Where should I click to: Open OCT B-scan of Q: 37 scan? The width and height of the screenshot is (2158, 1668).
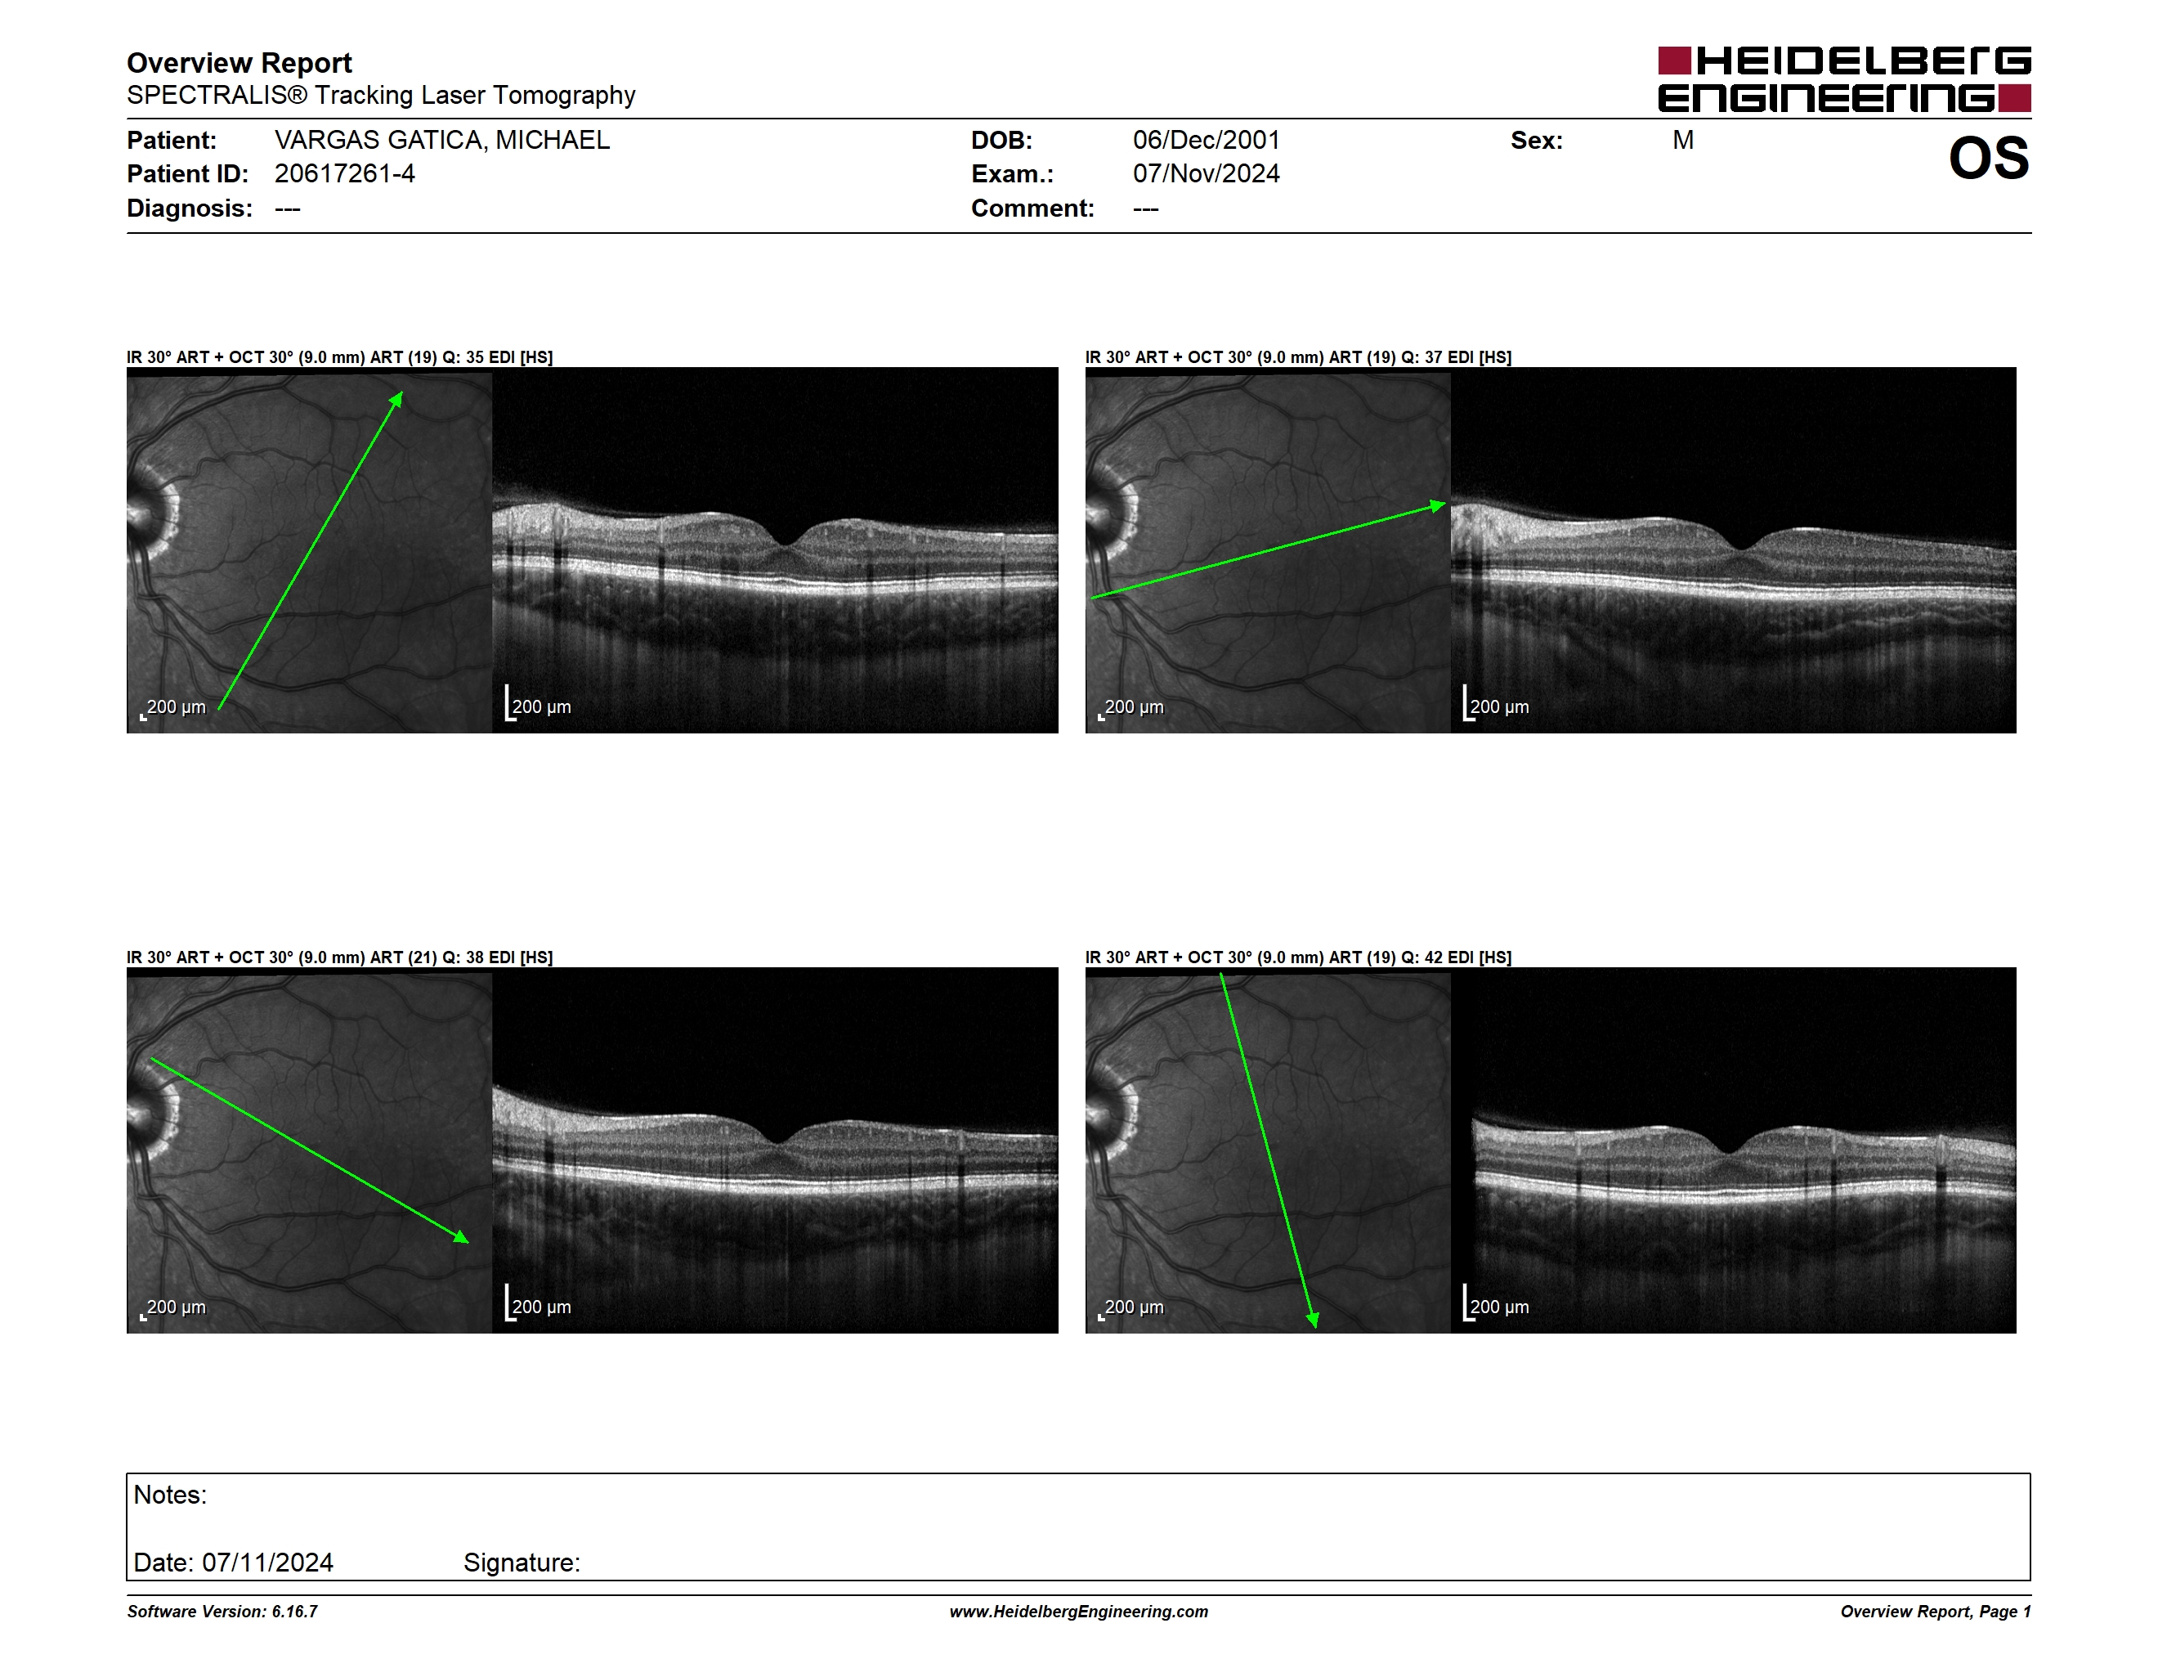click(1733, 550)
